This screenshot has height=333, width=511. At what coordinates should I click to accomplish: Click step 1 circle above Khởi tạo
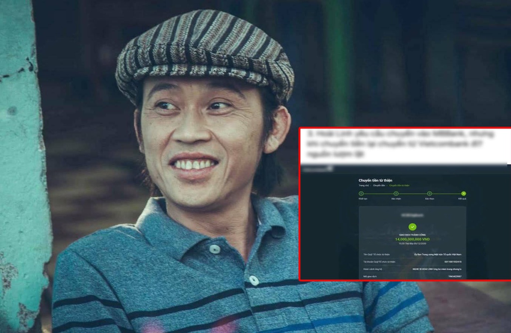(x=361, y=193)
